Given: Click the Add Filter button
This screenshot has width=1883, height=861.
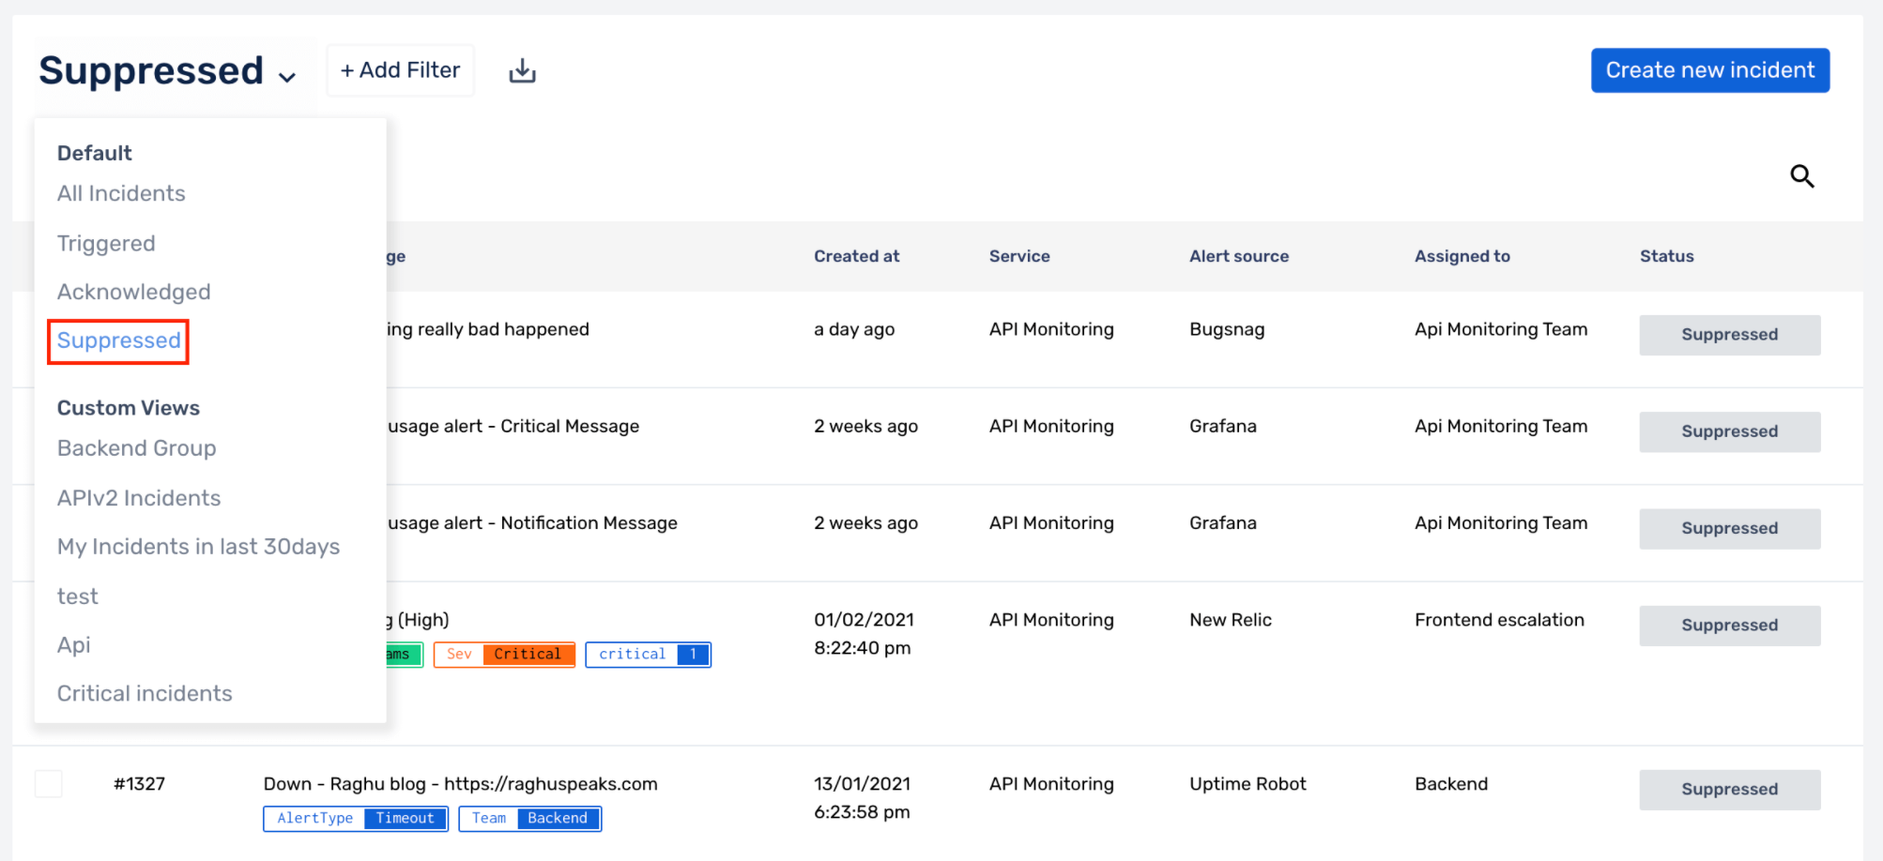Looking at the screenshot, I should [x=400, y=70].
